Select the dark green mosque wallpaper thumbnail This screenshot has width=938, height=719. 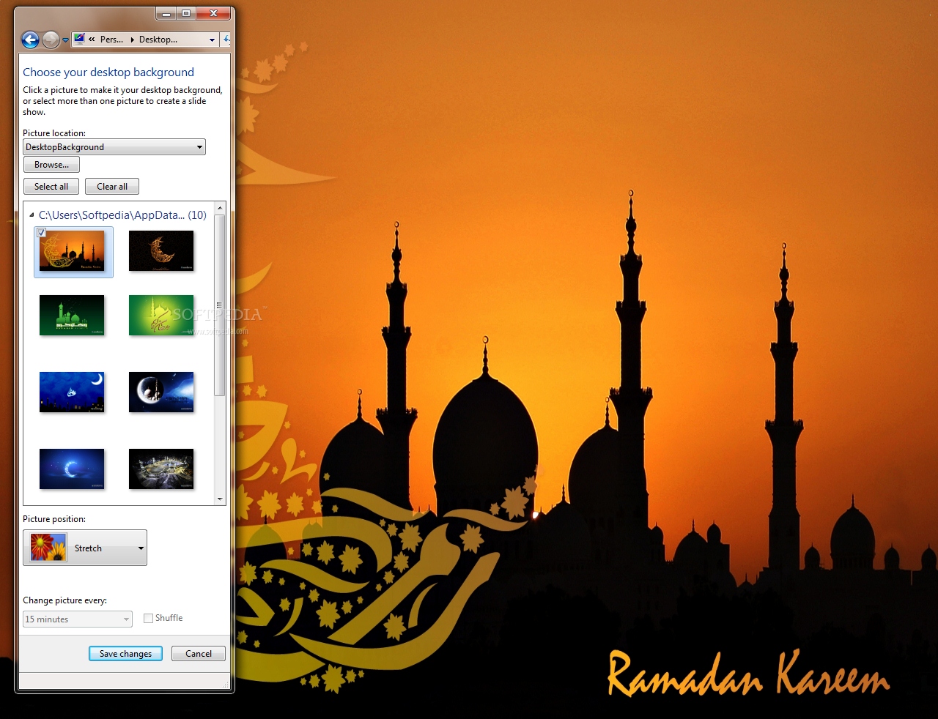(72, 316)
